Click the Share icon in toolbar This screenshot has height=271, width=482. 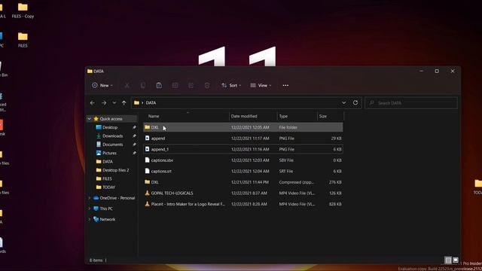[191, 85]
